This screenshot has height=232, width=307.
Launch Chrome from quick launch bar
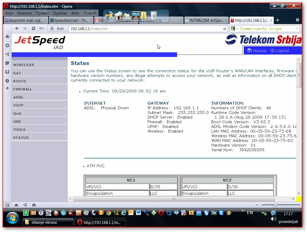pos(108,213)
